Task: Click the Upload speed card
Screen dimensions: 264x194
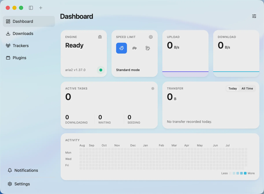Action: (185, 54)
